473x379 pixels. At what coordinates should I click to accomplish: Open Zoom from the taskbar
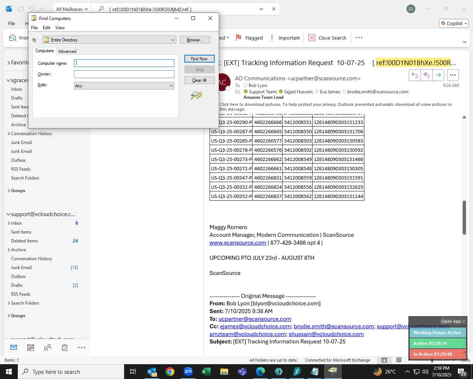(x=188, y=372)
